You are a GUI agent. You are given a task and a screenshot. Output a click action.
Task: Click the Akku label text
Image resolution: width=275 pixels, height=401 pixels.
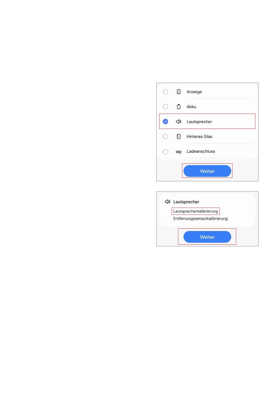[x=191, y=107]
